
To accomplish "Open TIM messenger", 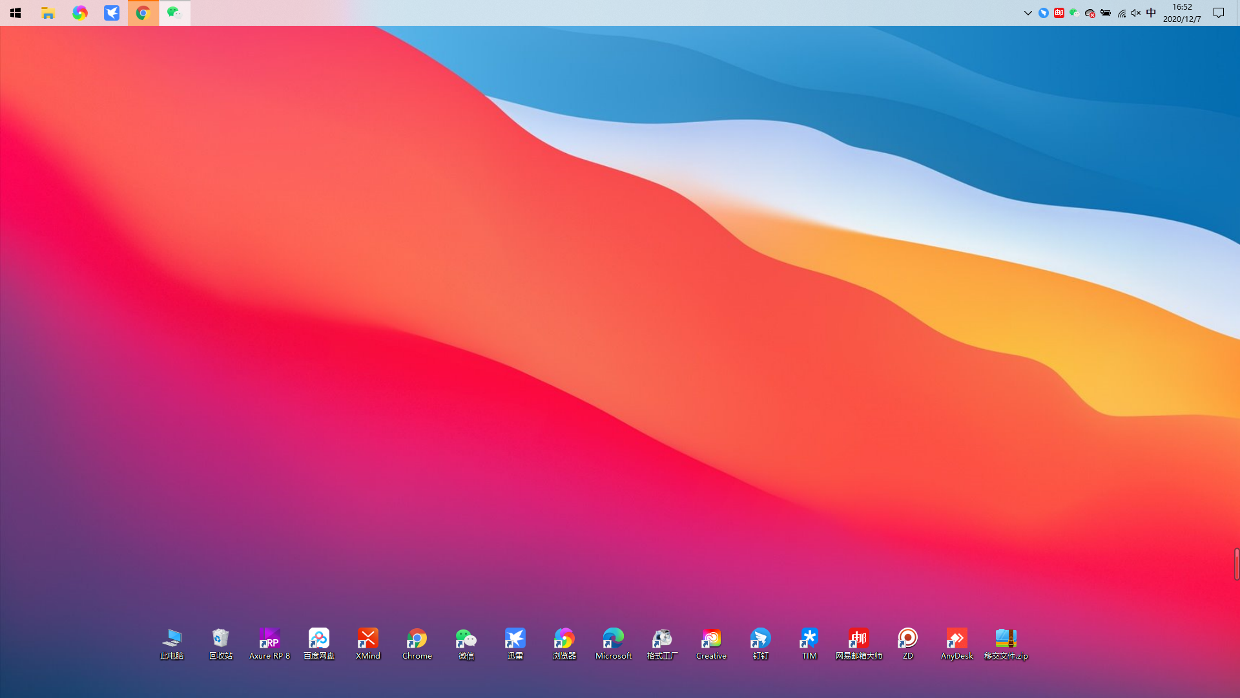I will tap(809, 640).
